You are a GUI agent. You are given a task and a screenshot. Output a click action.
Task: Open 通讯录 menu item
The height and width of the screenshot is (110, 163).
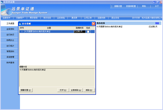click(x=74, y=18)
